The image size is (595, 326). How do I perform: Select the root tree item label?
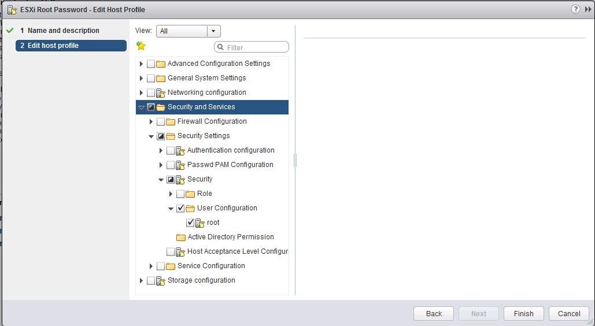point(213,223)
